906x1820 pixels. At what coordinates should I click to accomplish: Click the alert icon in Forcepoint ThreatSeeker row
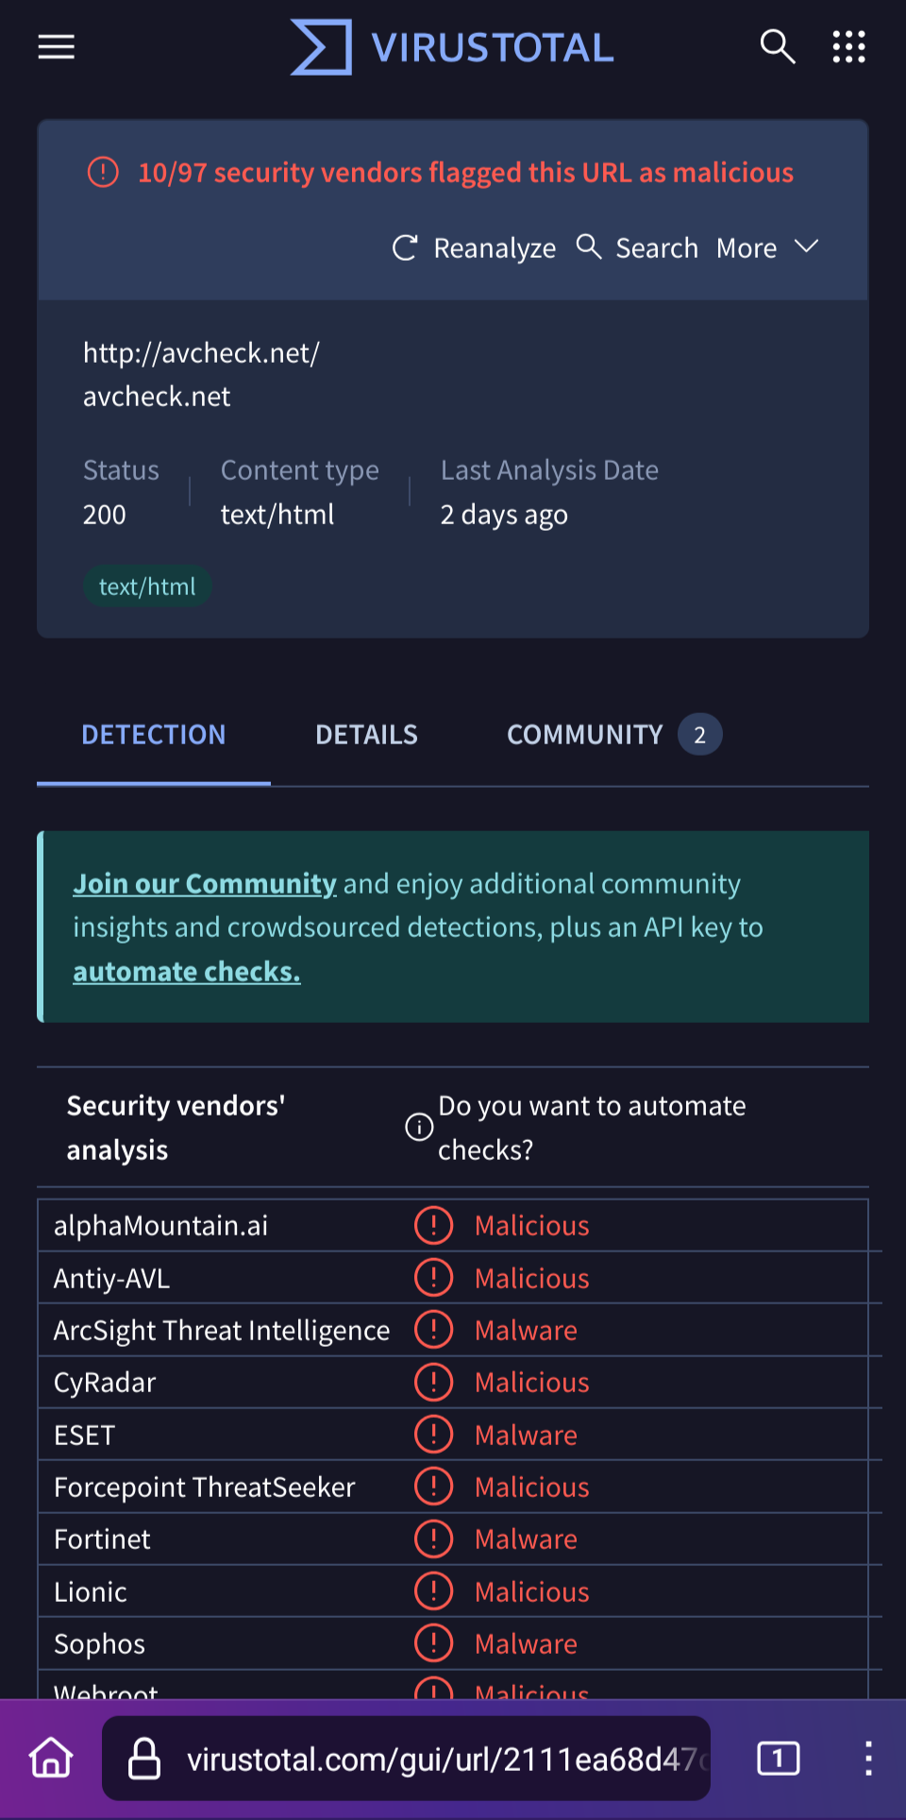pos(433,1487)
